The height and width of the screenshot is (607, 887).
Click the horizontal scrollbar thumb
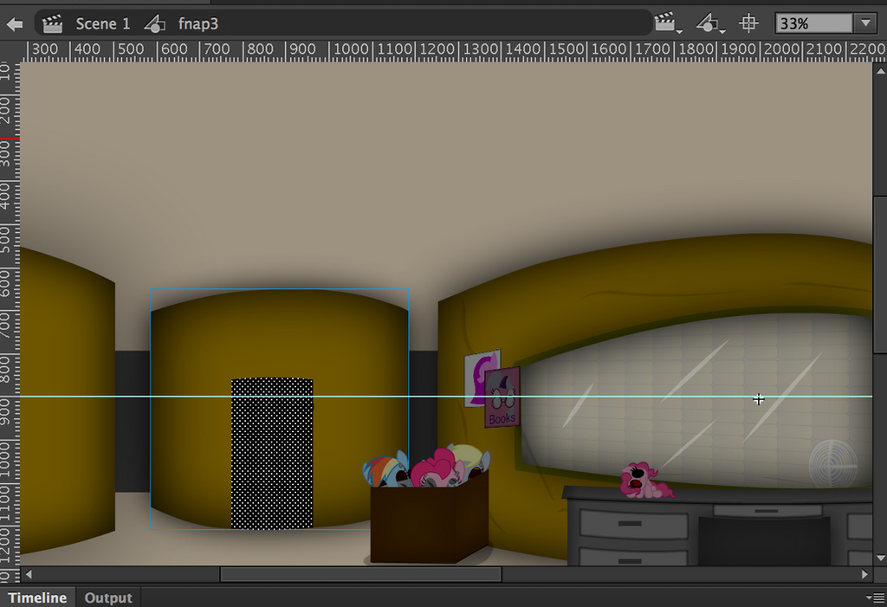(x=360, y=574)
